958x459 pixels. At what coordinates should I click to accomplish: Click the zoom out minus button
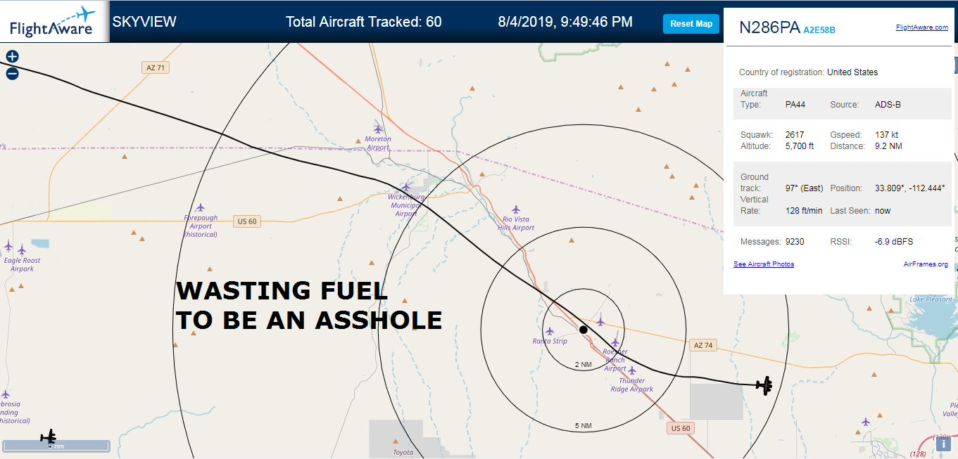(12, 73)
